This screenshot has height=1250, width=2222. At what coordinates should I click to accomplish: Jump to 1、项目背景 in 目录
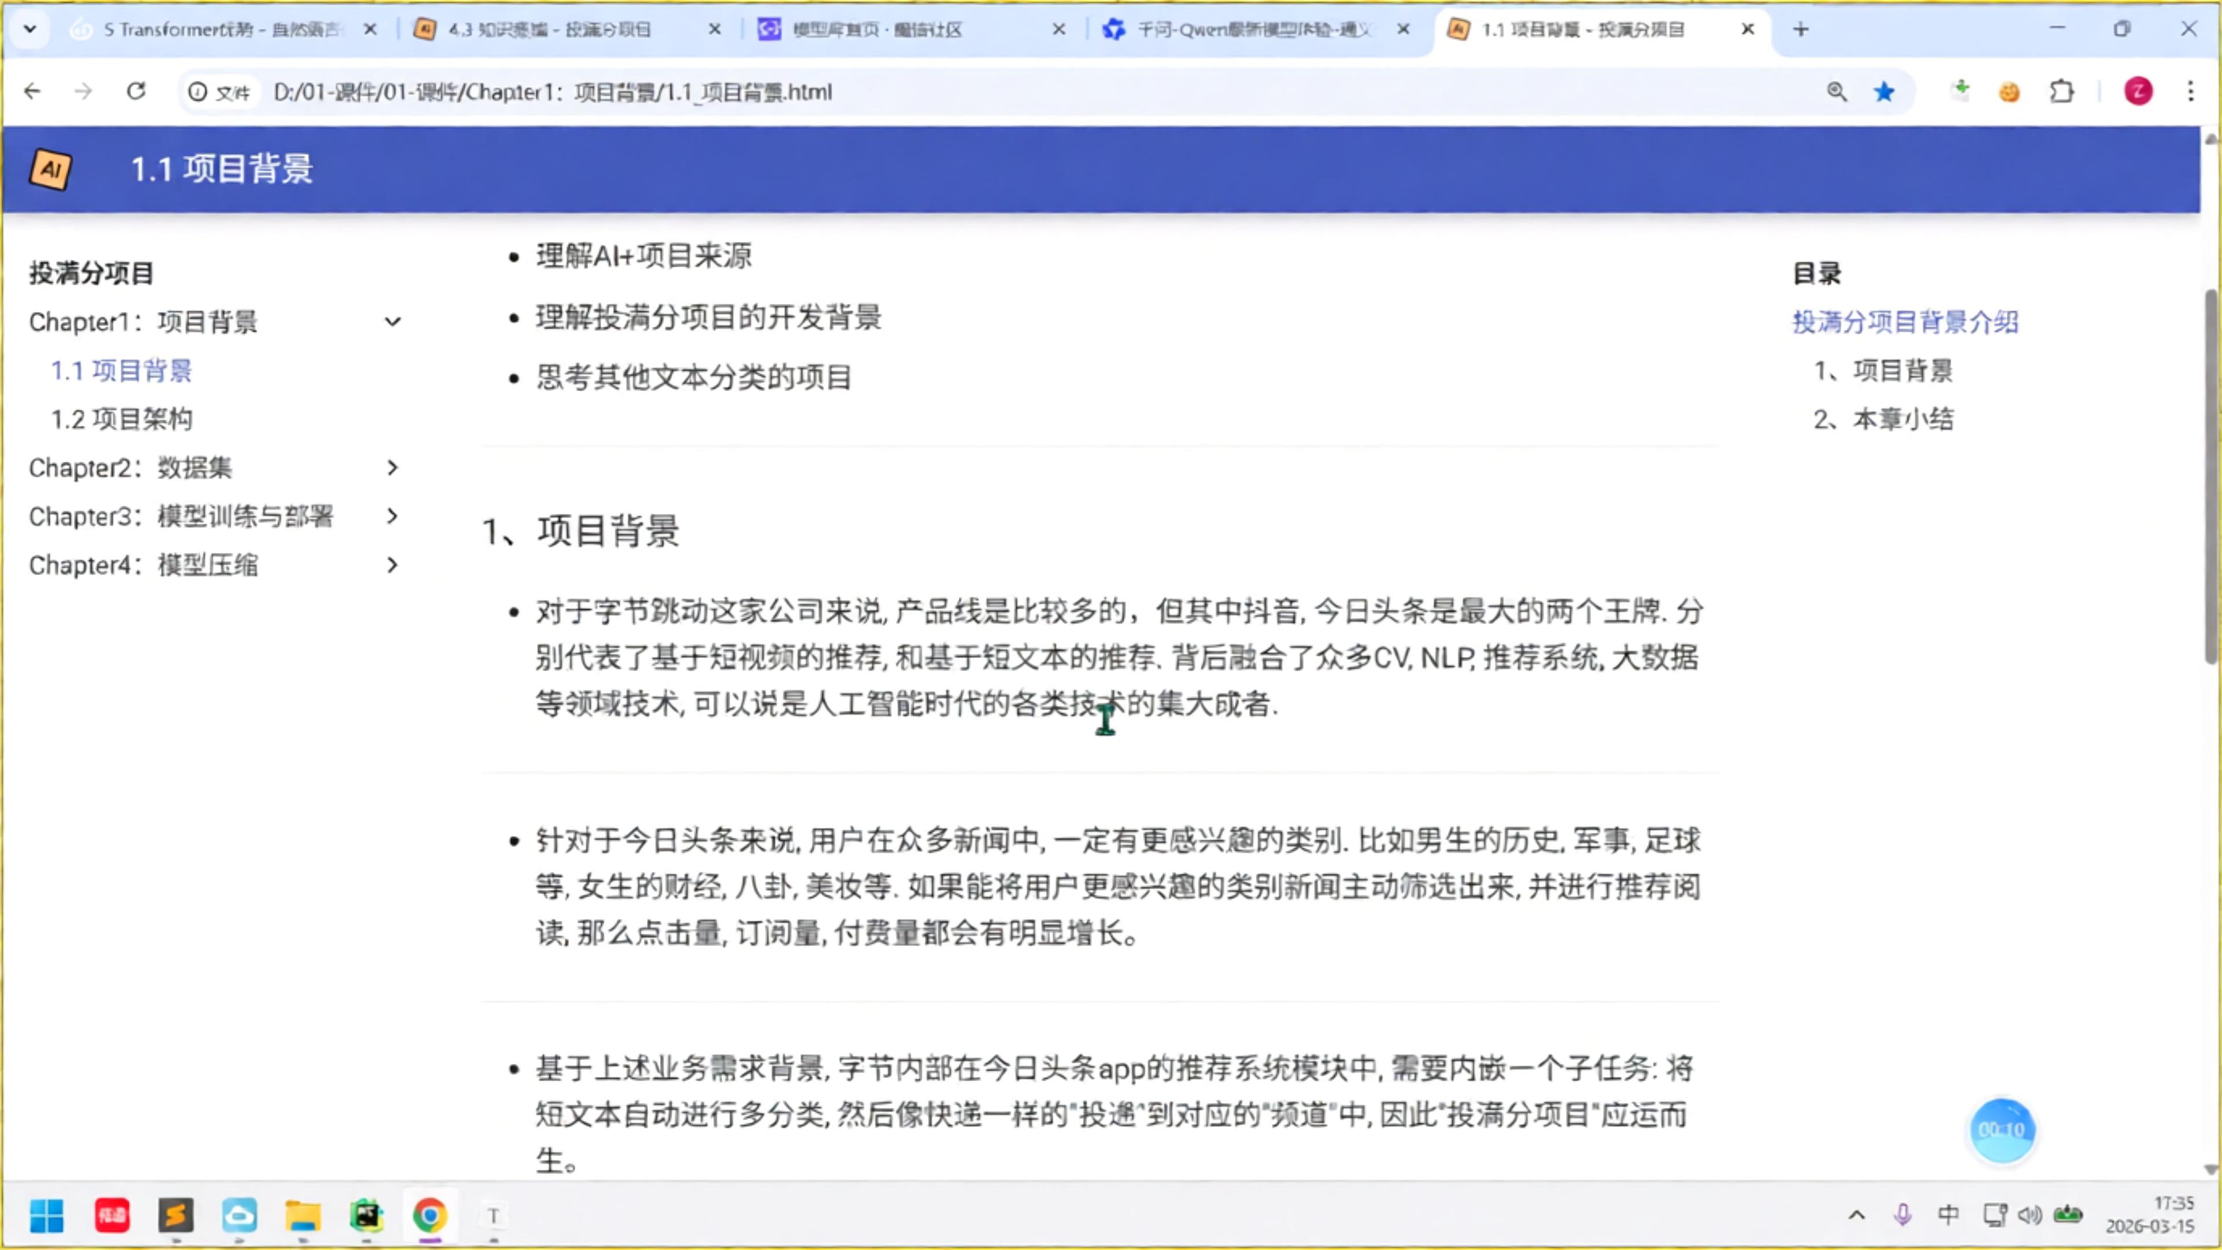click(1883, 371)
